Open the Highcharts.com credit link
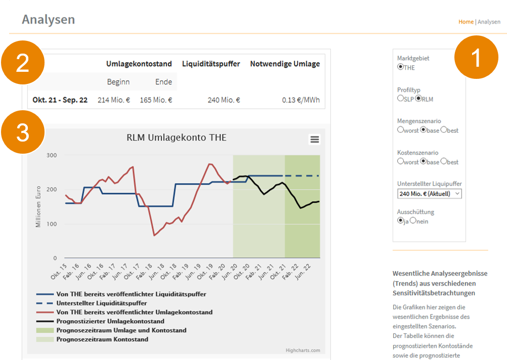 tap(303, 350)
